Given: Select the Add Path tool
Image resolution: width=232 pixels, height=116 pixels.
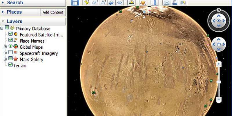Looking at the screenshot, I should pos(103,3).
